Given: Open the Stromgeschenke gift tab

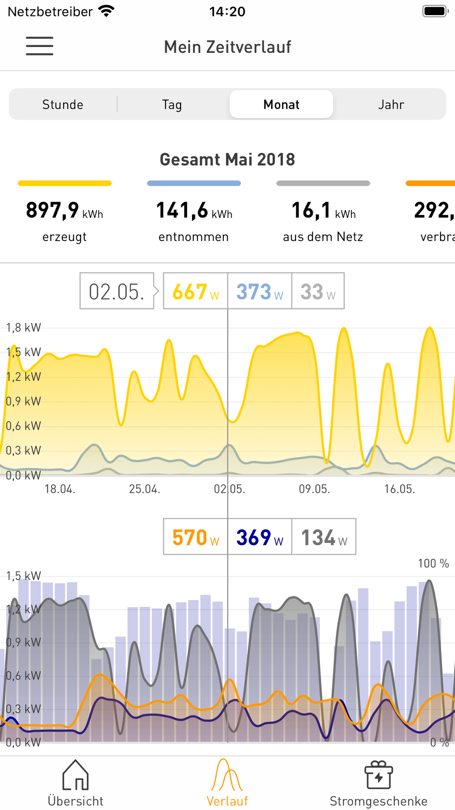Looking at the screenshot, I should coord(379,784).
